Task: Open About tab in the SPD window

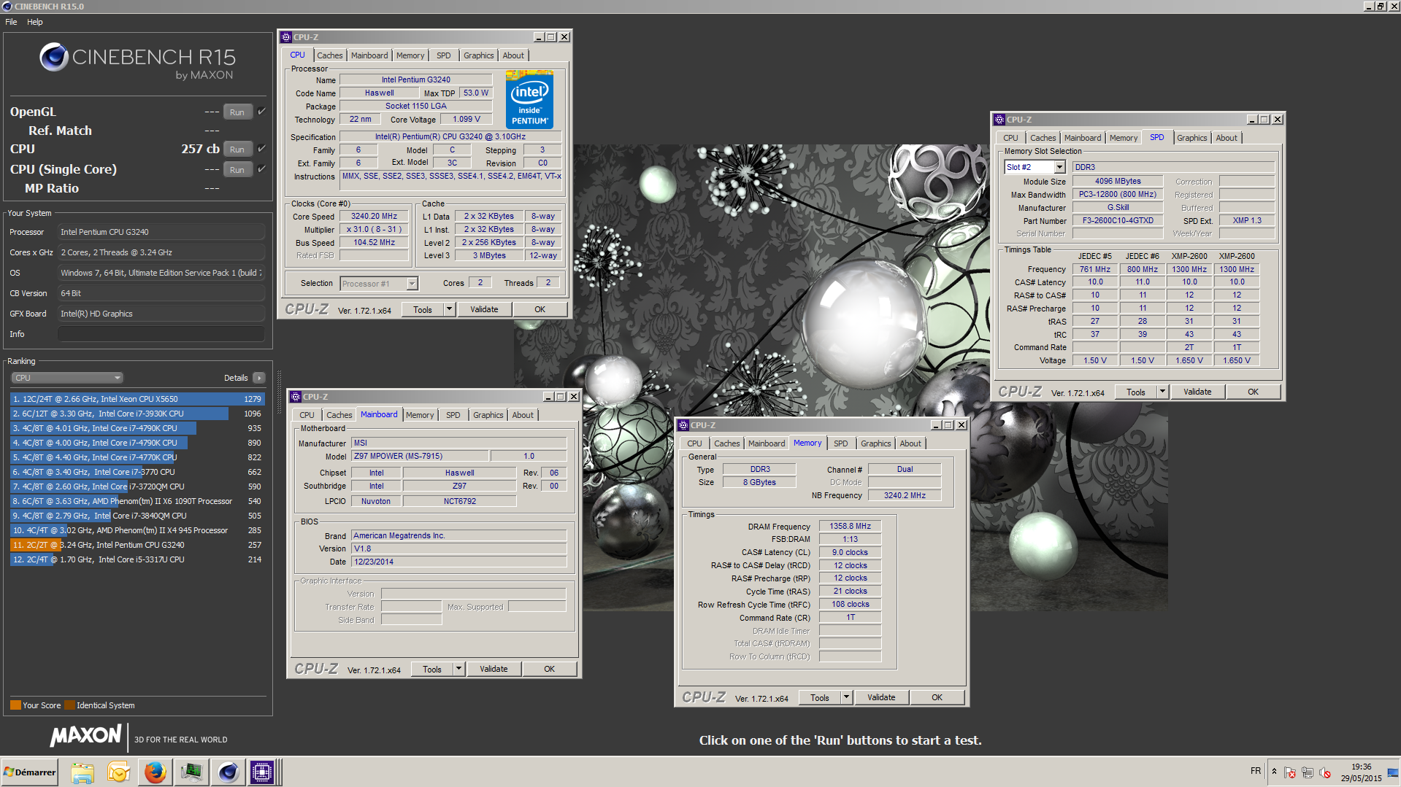Action: [1227, 138]
